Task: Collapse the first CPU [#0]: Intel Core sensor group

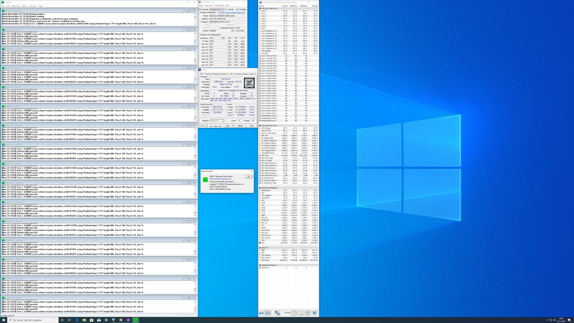Action: (x=260, y=8)
